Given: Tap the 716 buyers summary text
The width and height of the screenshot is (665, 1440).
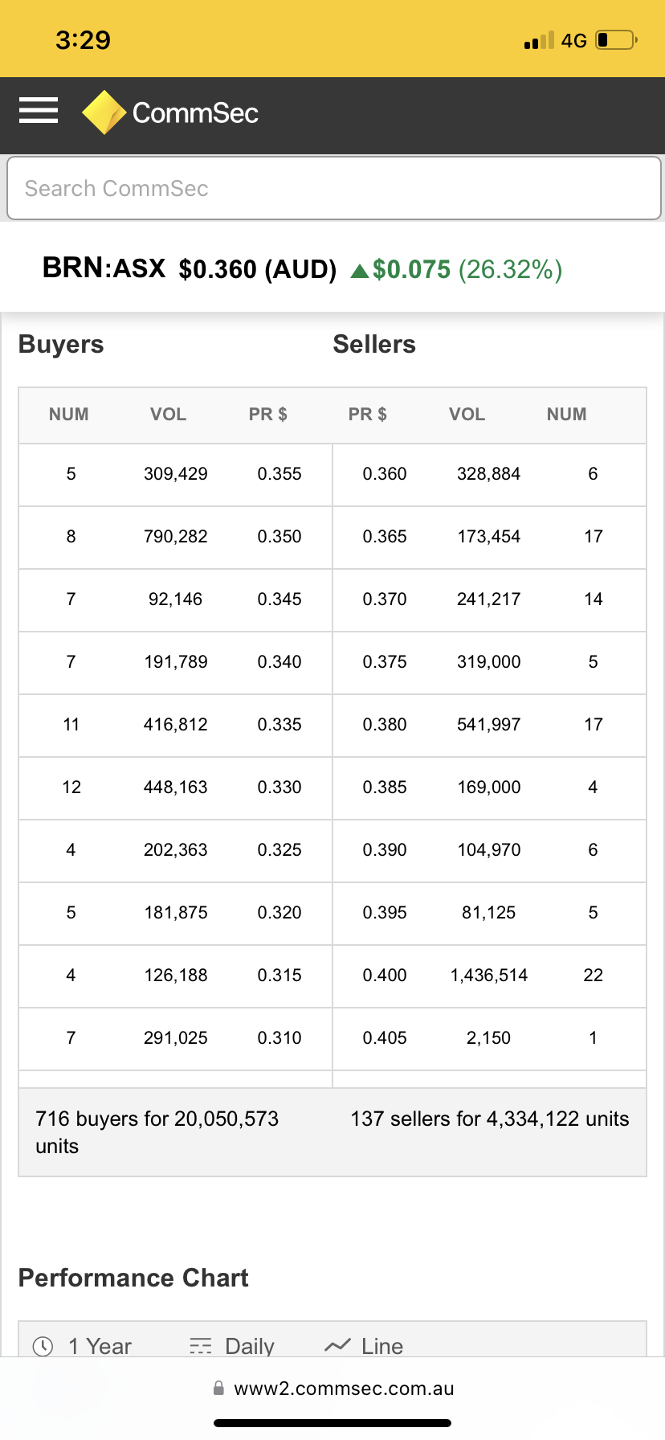Looking at the screenshot, I should [157, 1132].
